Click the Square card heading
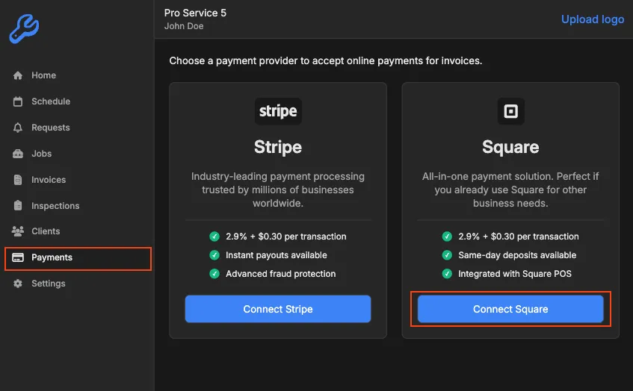 point(510,147)
